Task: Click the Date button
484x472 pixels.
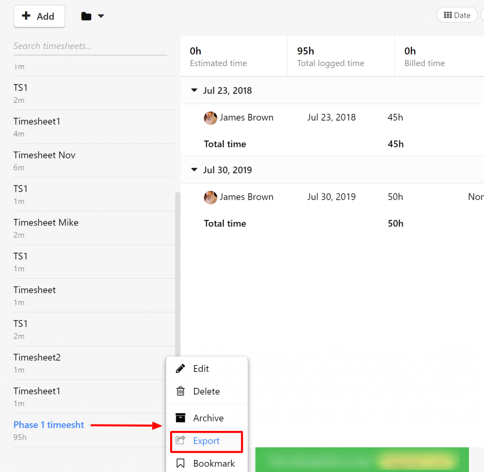Action: (457, 15)
